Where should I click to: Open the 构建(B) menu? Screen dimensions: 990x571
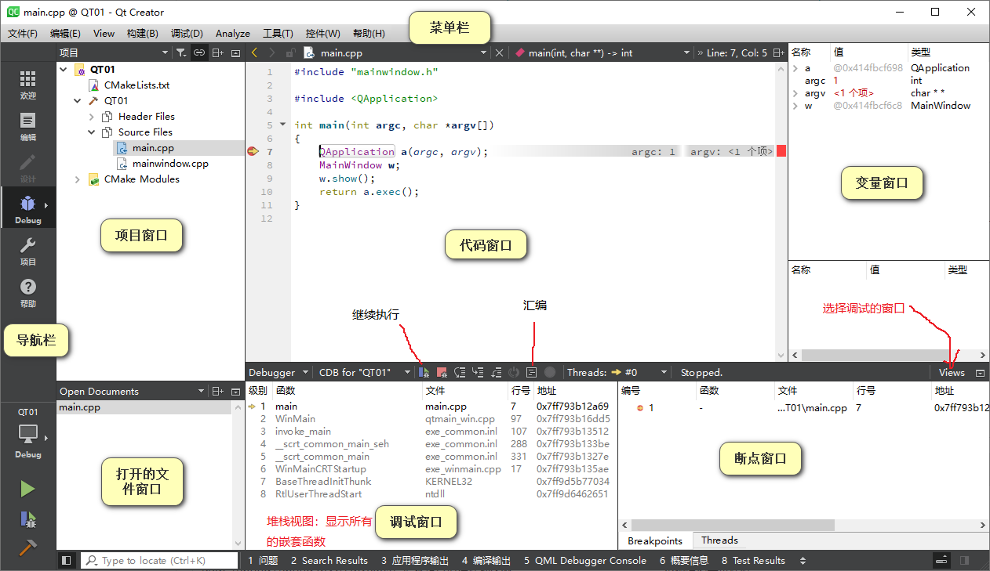[x=142, y=34]
